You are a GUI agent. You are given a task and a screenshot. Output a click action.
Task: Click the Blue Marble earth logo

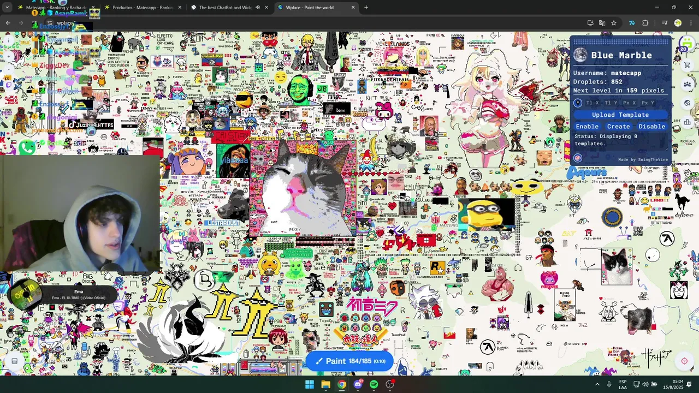point(580,55)
